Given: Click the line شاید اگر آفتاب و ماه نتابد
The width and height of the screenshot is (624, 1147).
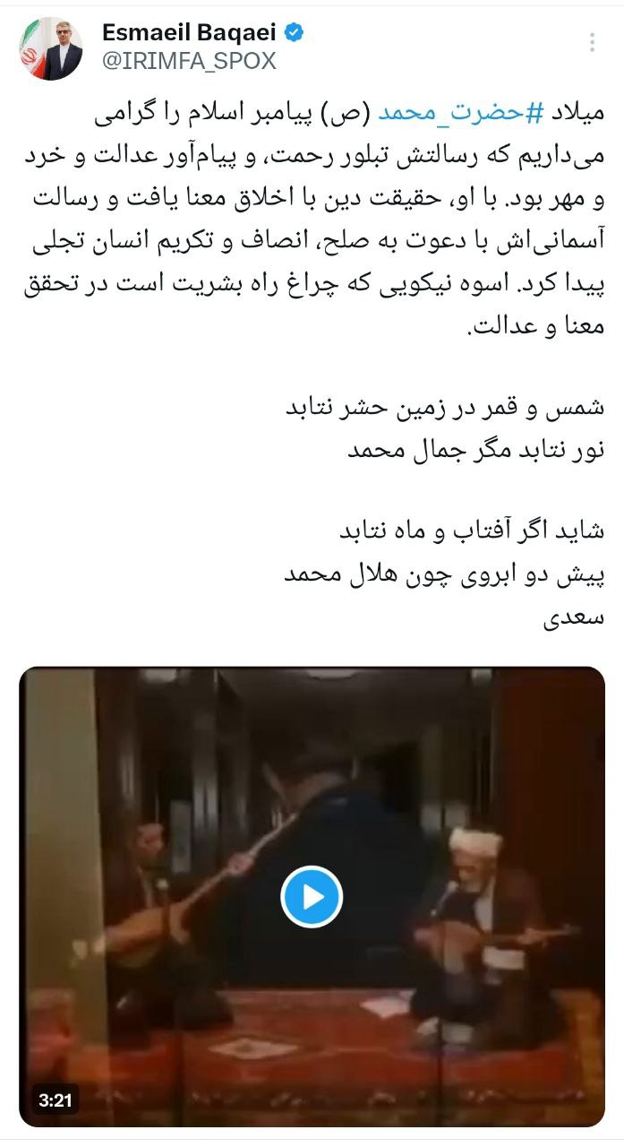Looking at the screenshot, I should coord(471,533).
